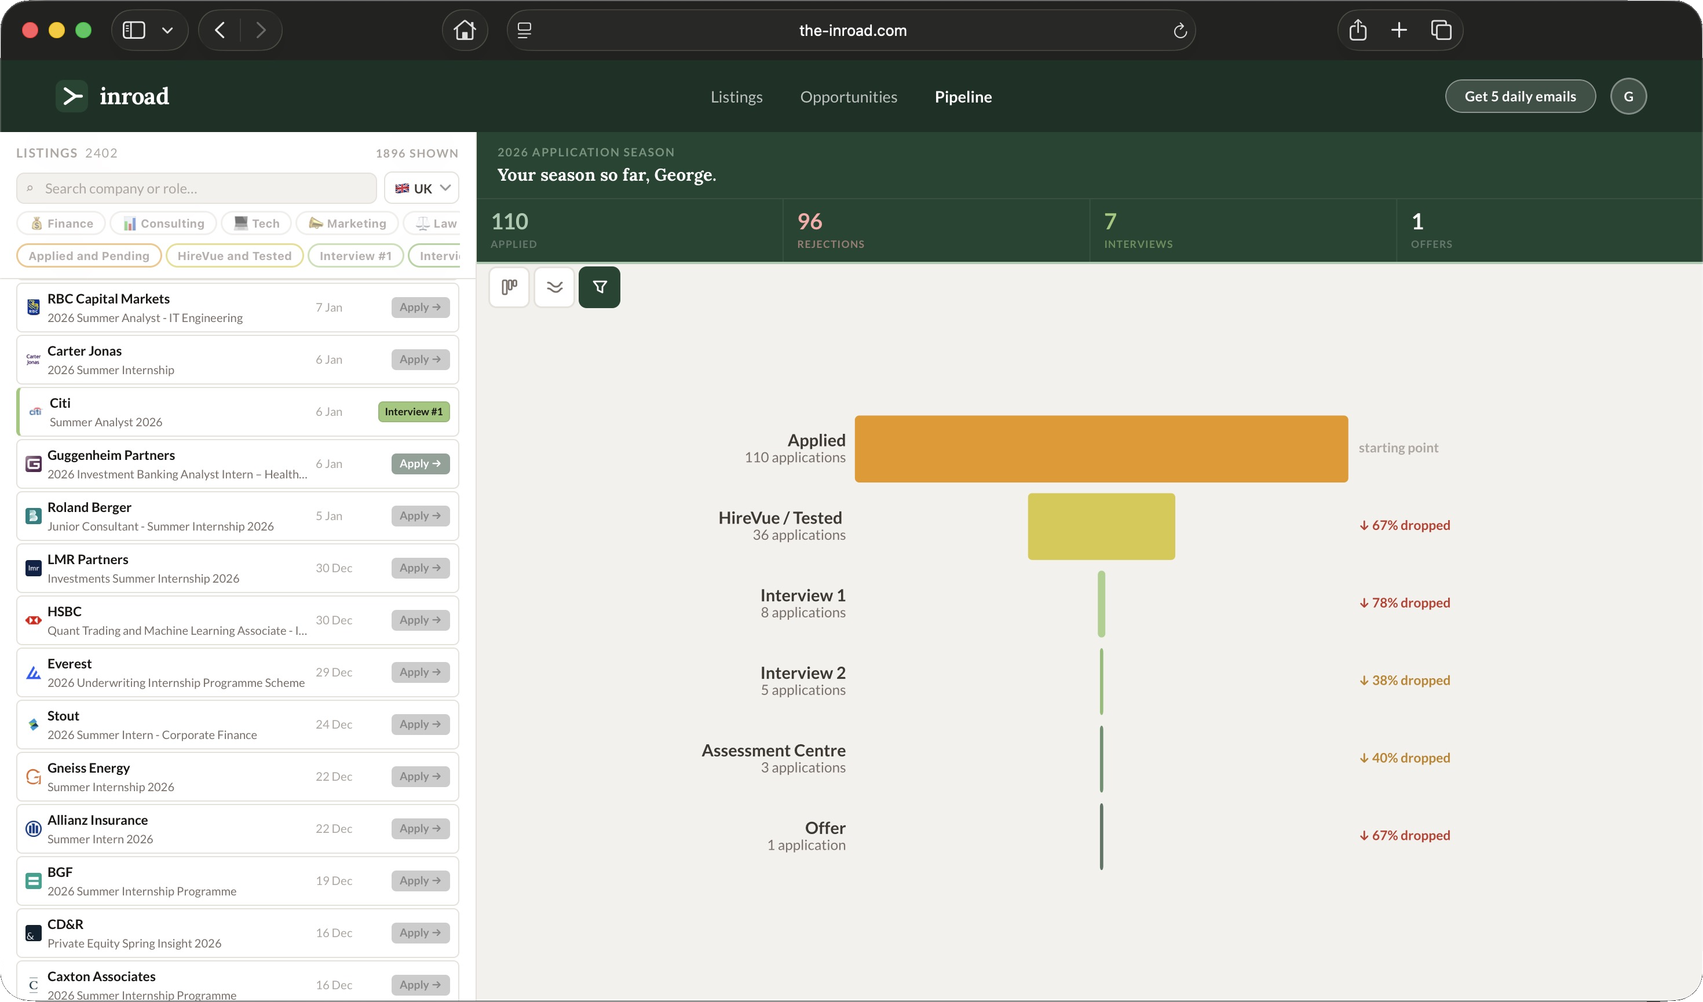The width and height of the screenshot is (1703, 1002).
Task: Switch to the Opportunities tab
Action: [x=848, y=97]
